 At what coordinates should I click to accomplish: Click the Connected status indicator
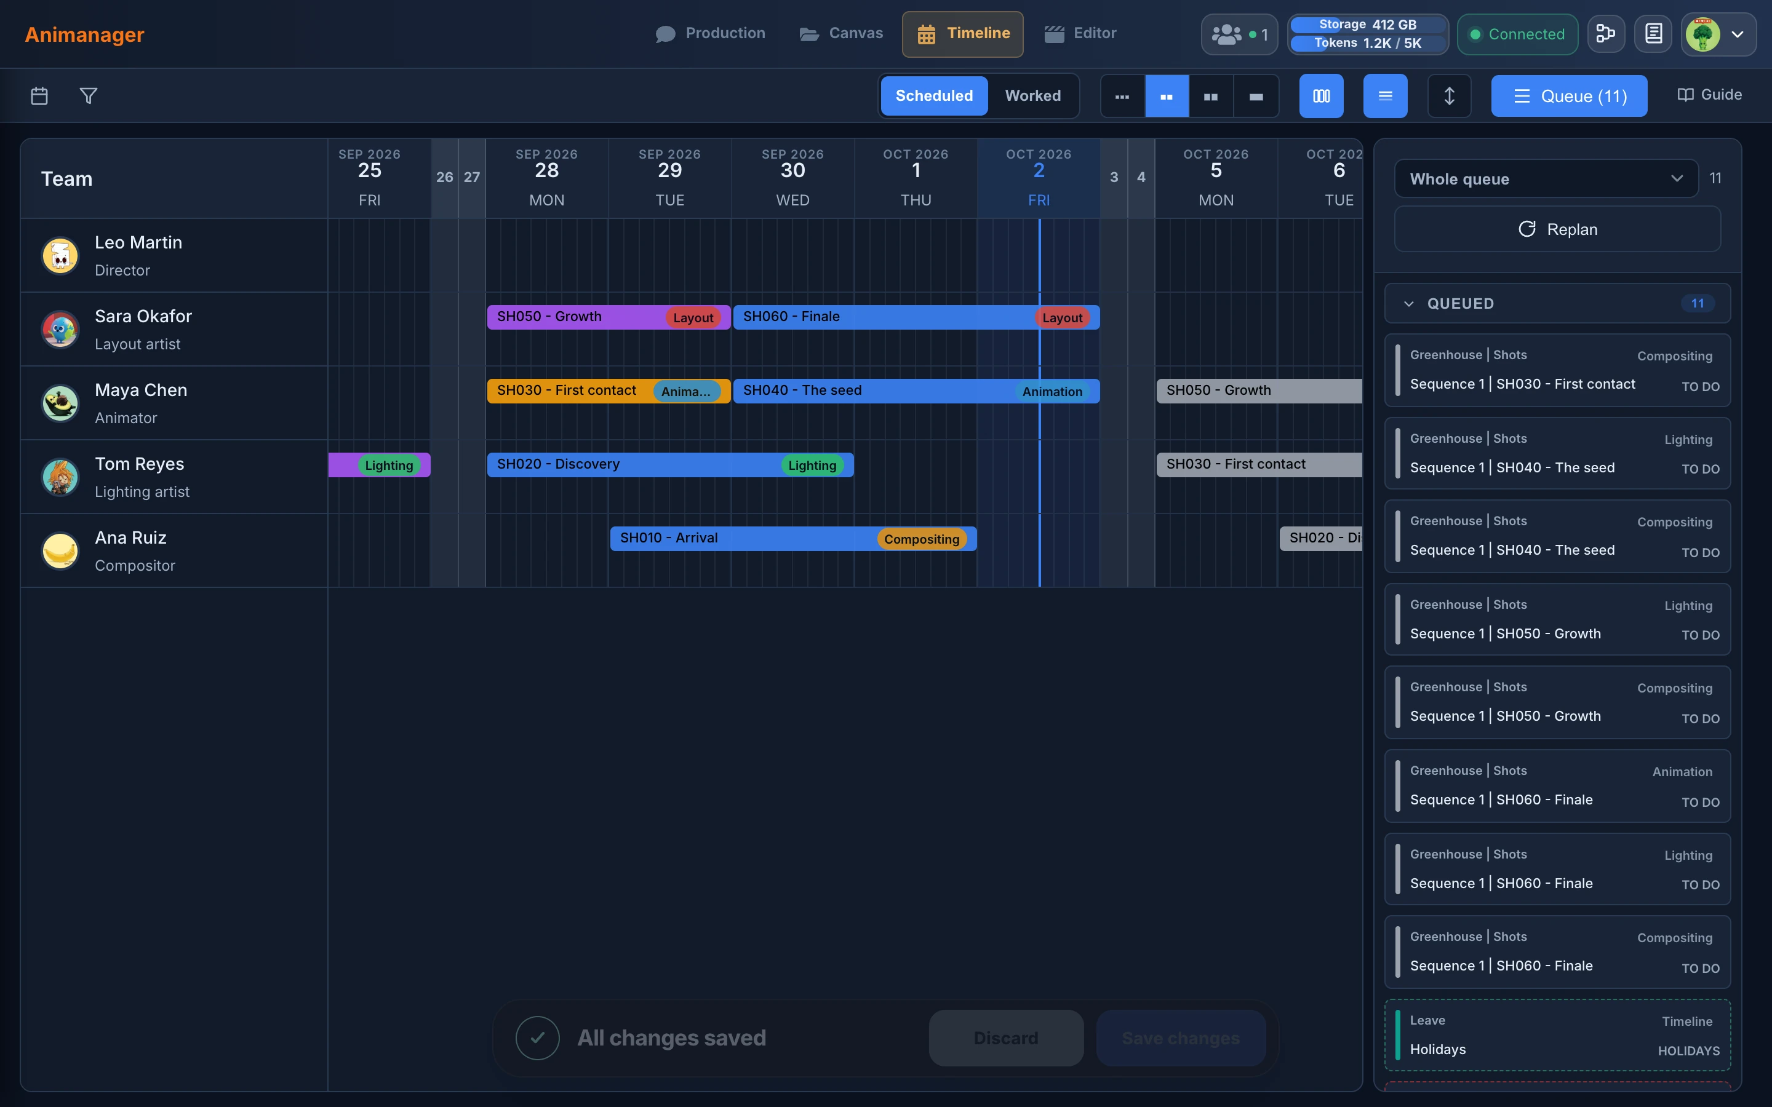(1517, 34)
